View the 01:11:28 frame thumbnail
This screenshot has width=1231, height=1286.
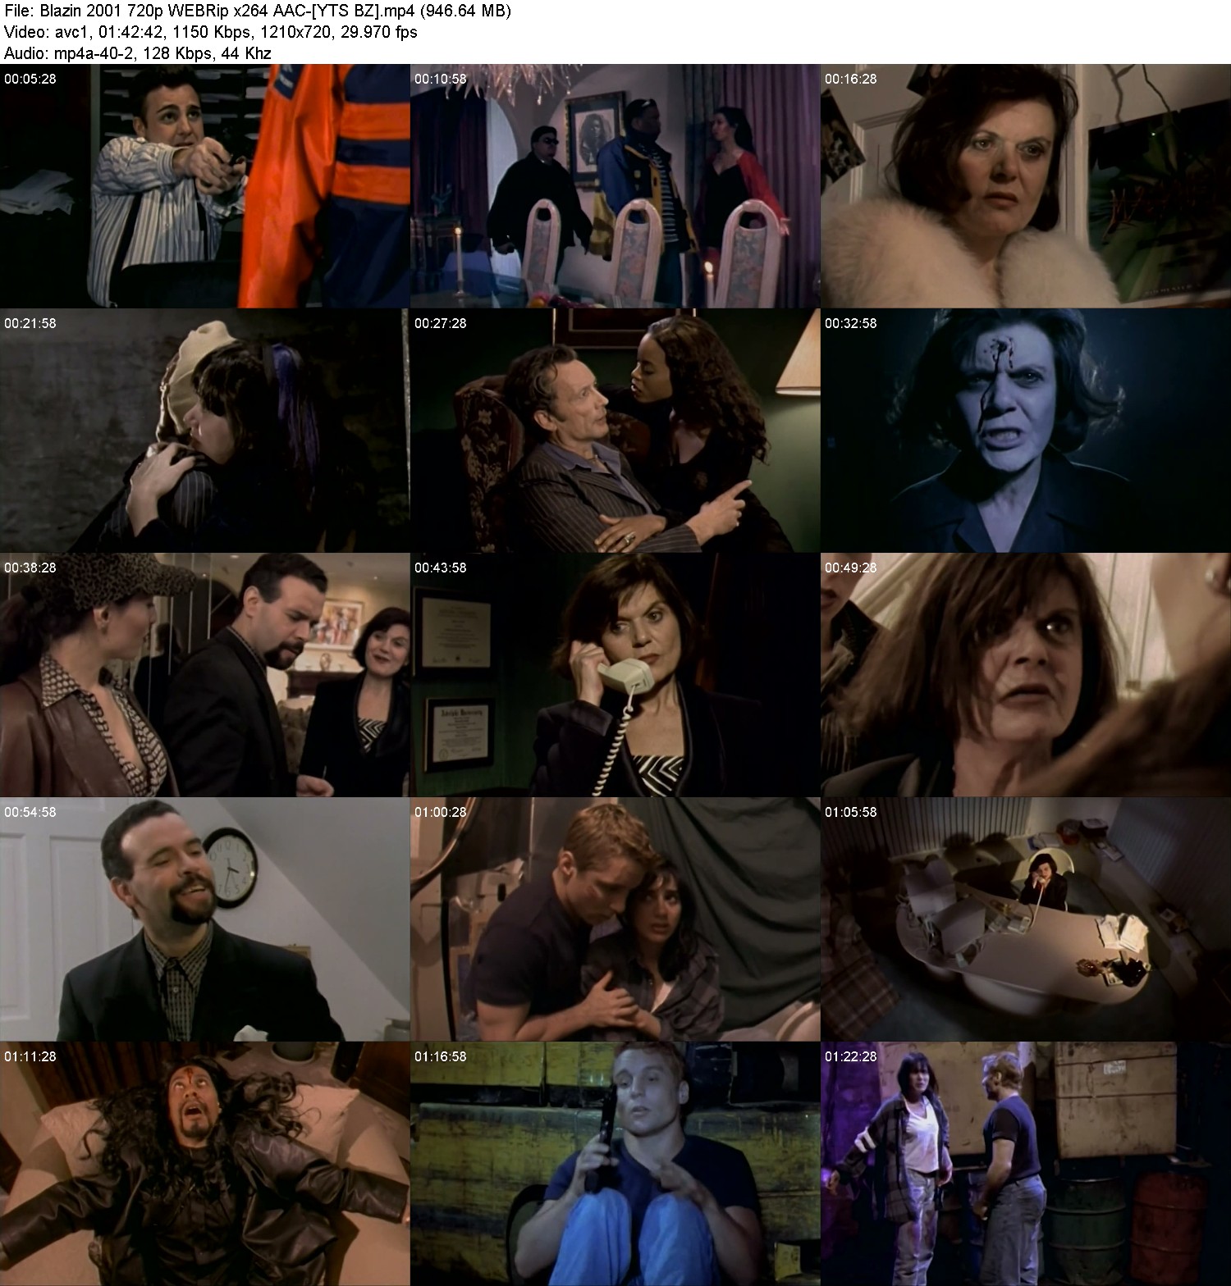click(x=205, y=1164)
